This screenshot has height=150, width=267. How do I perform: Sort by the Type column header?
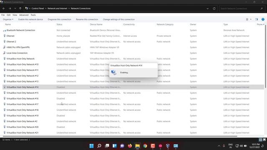click(225, 25)
